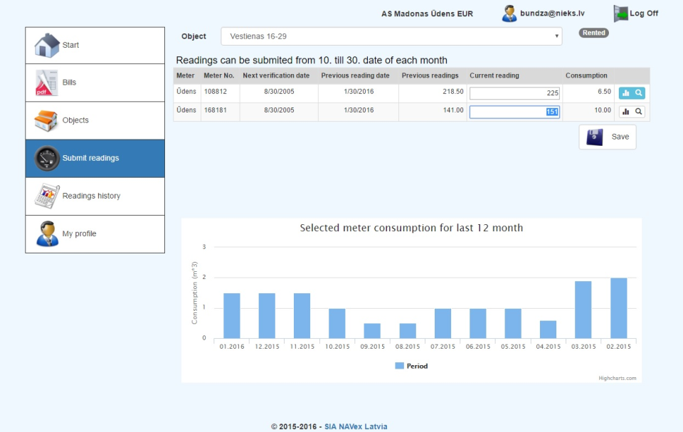This screenshot has height=432, width=683.
Task: Click the PDF icon beside Bills
Action: [x=47, y=83]
